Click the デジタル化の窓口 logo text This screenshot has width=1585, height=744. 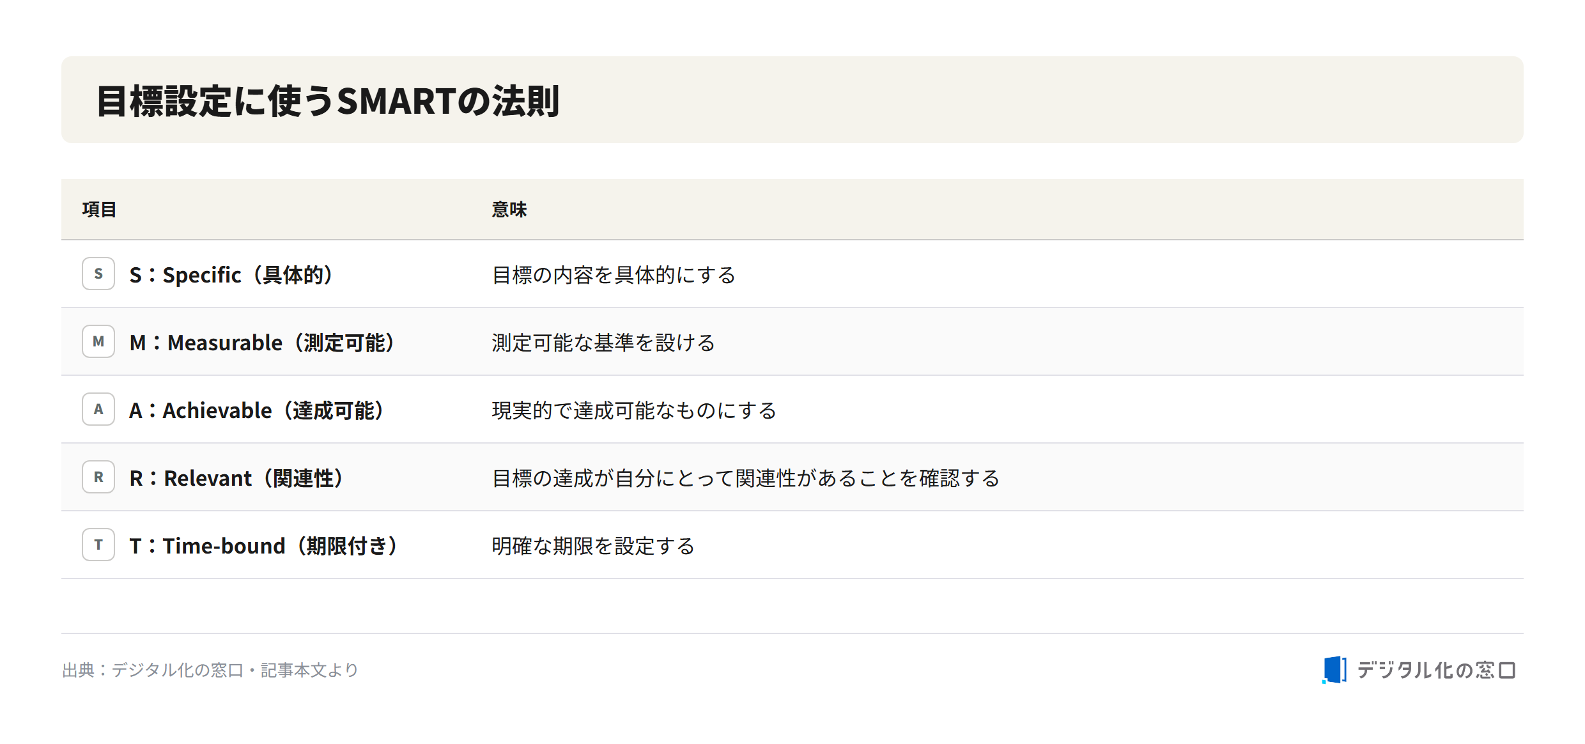[1436, 670]
